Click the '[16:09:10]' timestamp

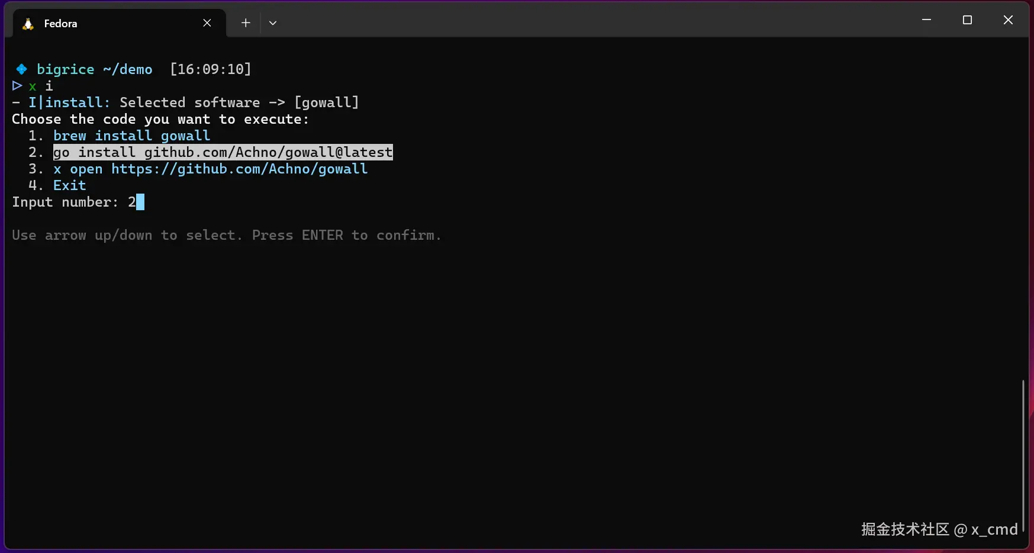pyautogui.click(x=211, y=69)
